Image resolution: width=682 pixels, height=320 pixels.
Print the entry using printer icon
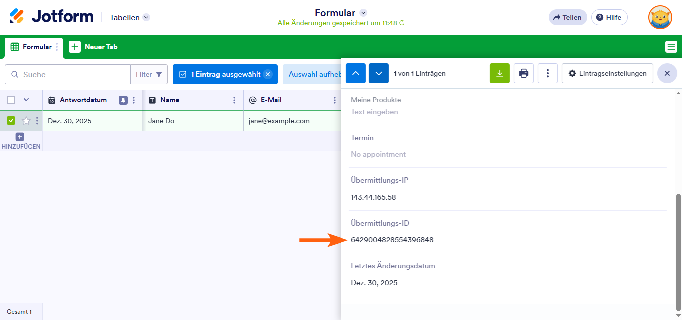pos(523,73)
